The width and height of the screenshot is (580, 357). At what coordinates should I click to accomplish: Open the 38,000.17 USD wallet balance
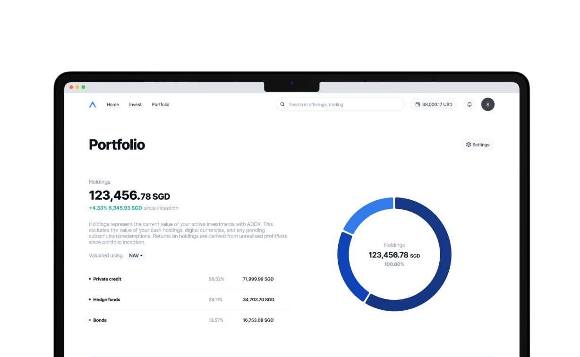point(434,104)
